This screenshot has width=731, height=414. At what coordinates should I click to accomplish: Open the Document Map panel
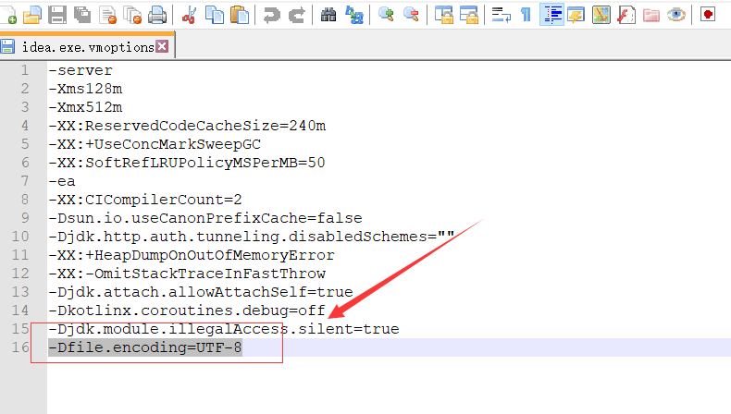(x=601, y=15)
